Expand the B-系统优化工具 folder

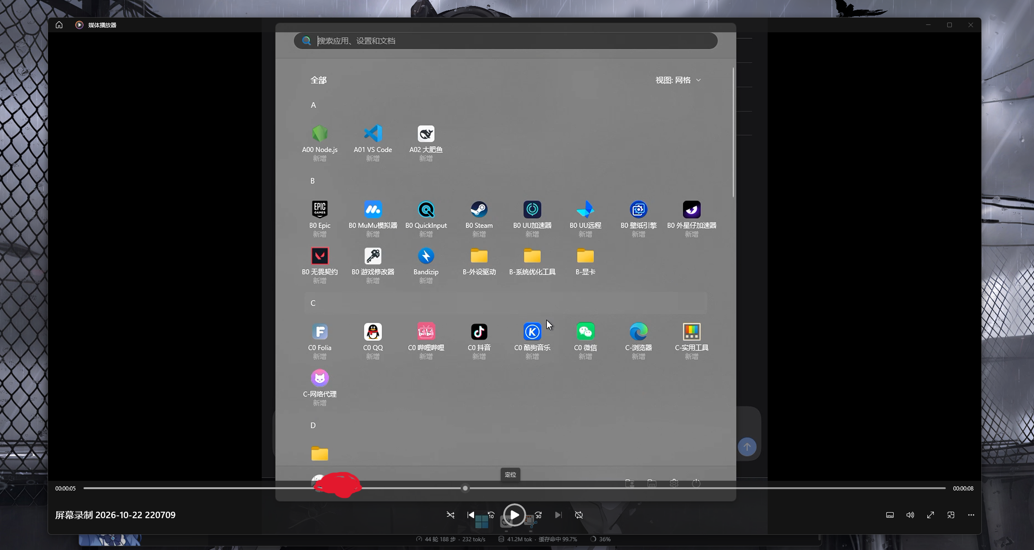tap(532, 256)
